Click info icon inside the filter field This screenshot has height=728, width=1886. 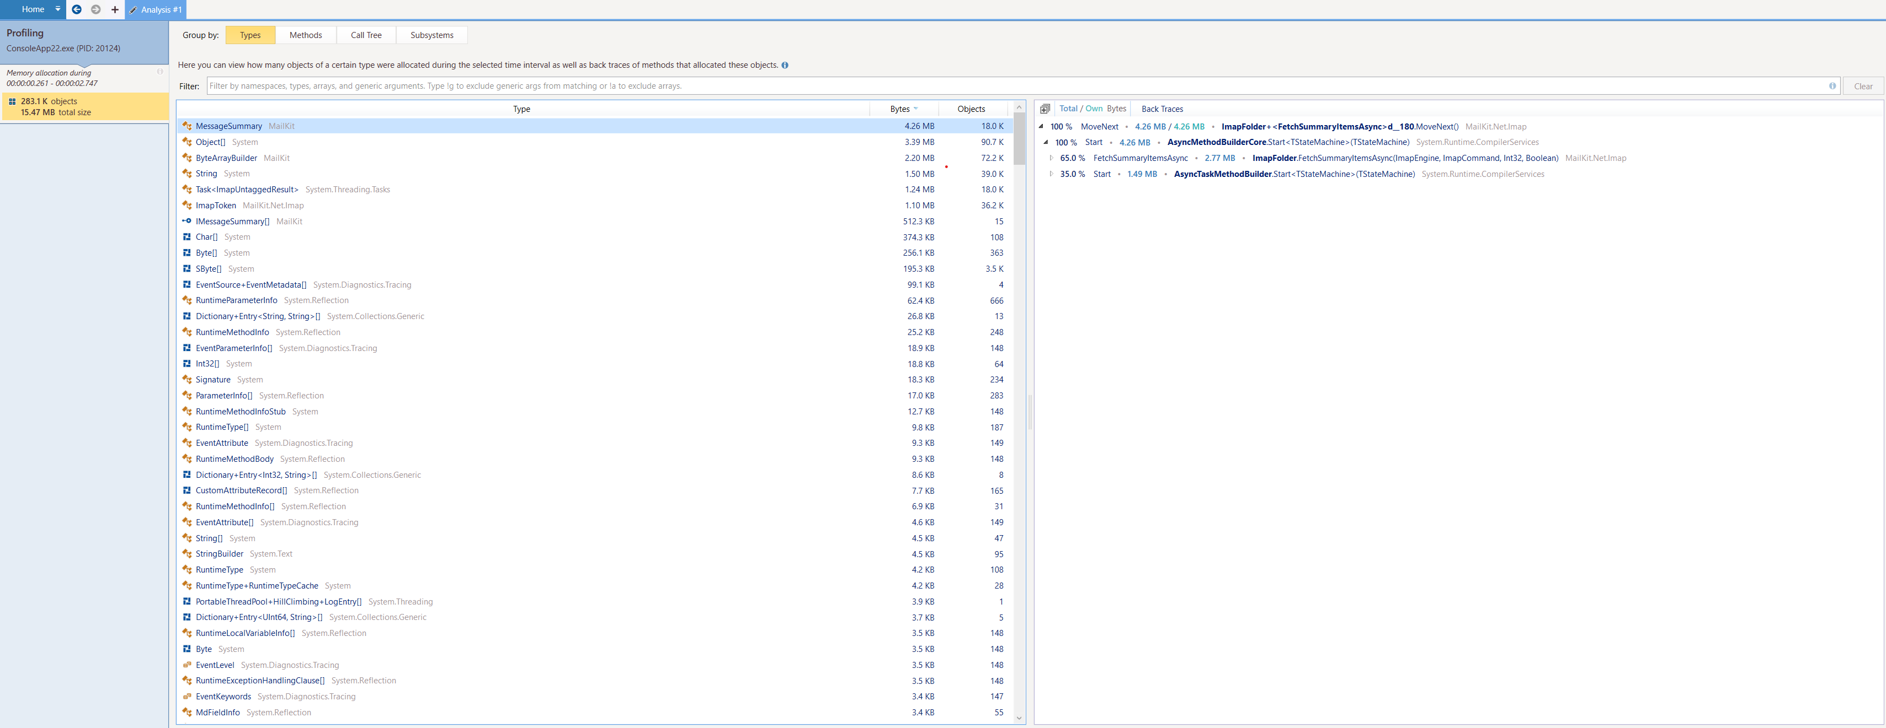tap(1832, 87)
